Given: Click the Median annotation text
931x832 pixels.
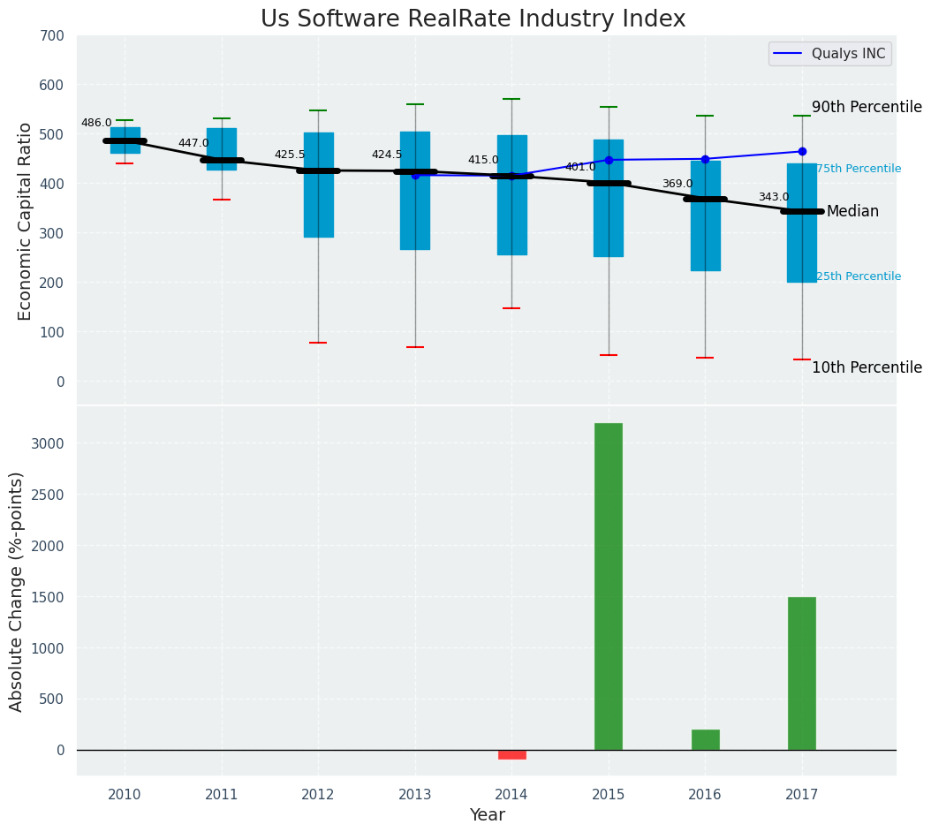Looking at the screenshot, I should click(x=852, y=211).
